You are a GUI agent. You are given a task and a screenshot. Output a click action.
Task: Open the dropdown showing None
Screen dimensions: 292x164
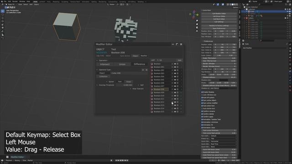point(224,147)
